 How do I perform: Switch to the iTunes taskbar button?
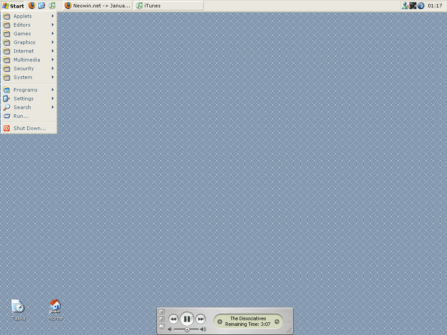point(169,5)
